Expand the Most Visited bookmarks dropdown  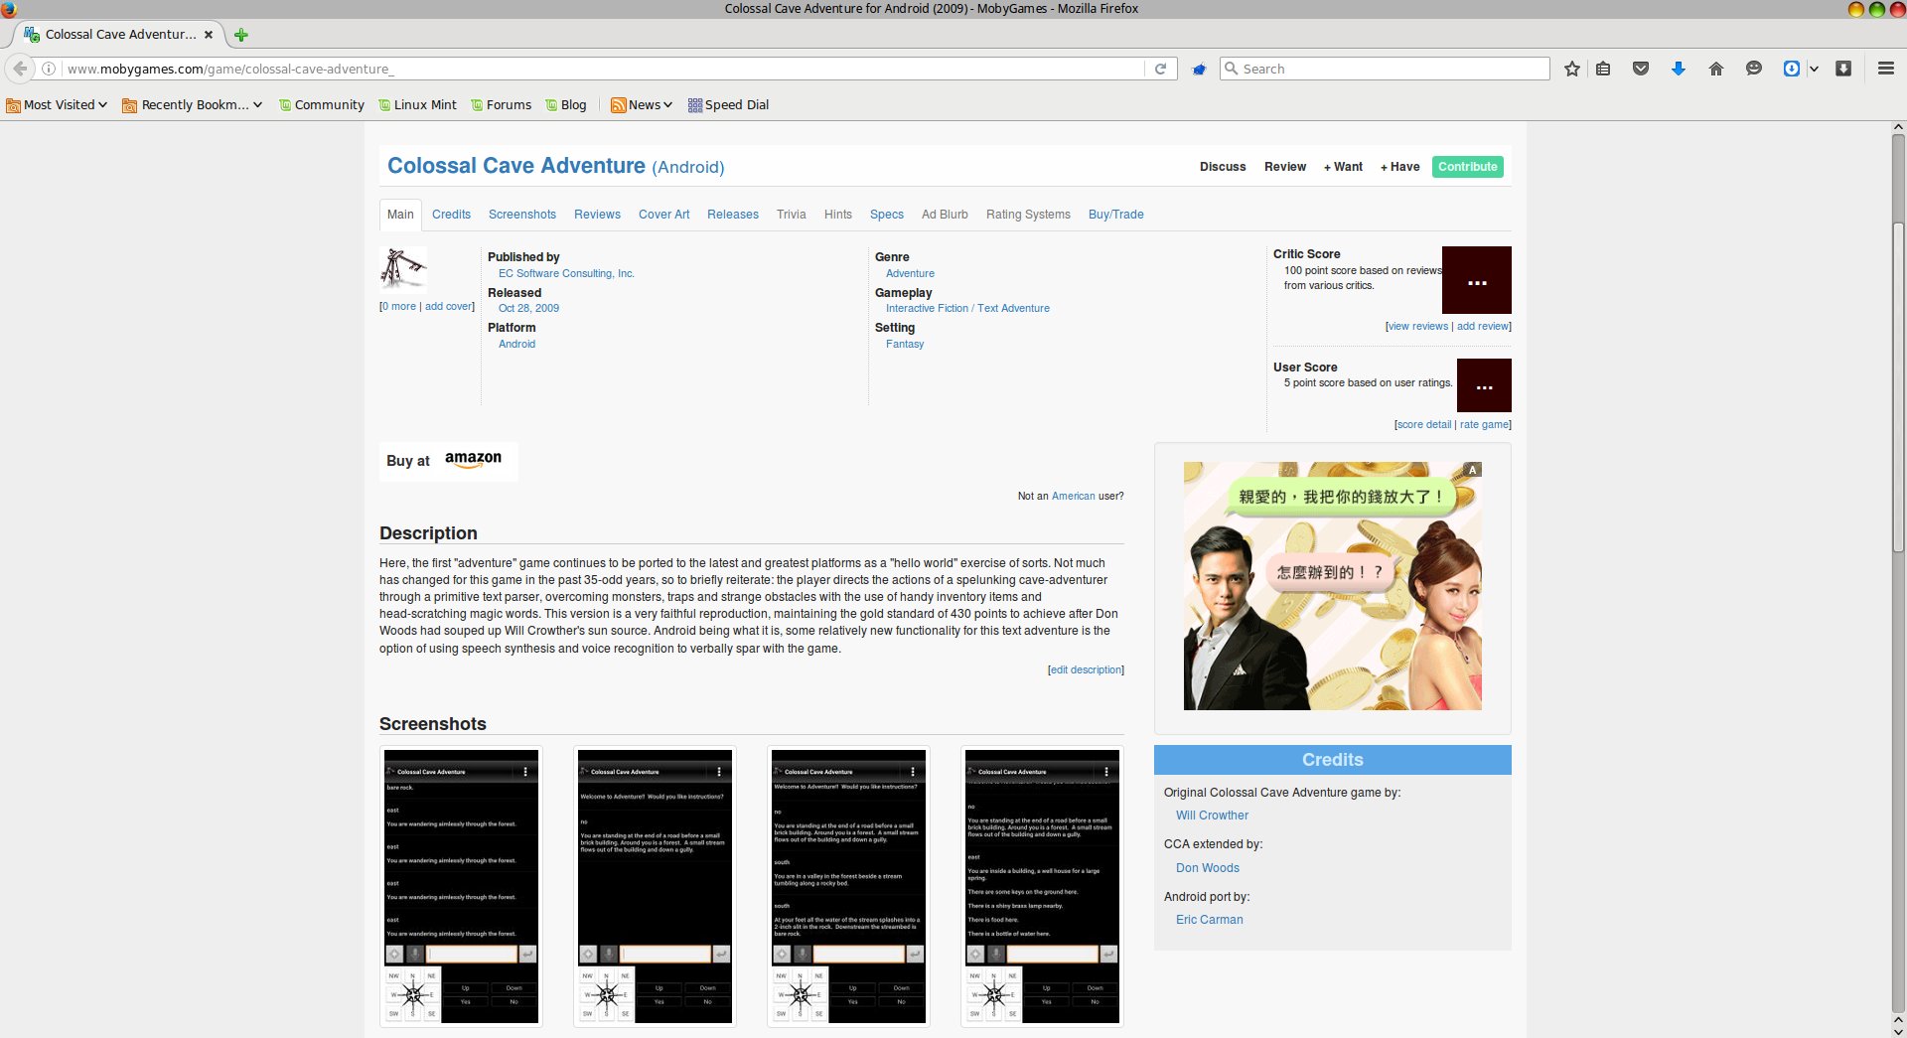pyautogui.click(x=57, y=104)
